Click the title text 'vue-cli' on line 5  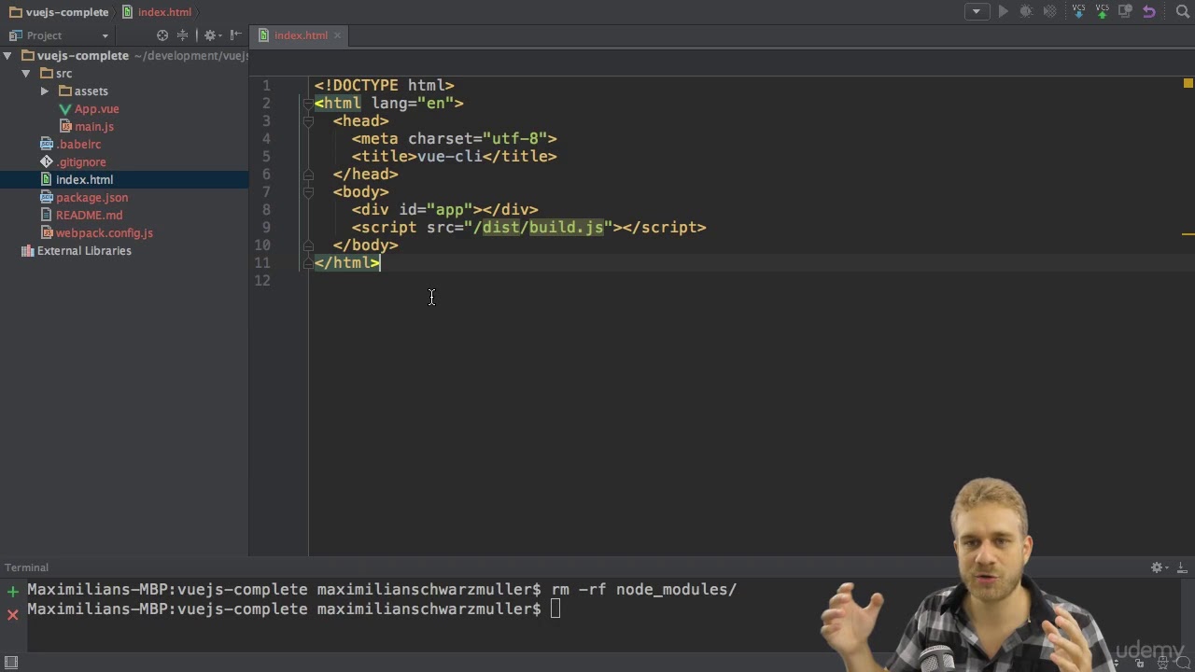[x=449, y=157]
